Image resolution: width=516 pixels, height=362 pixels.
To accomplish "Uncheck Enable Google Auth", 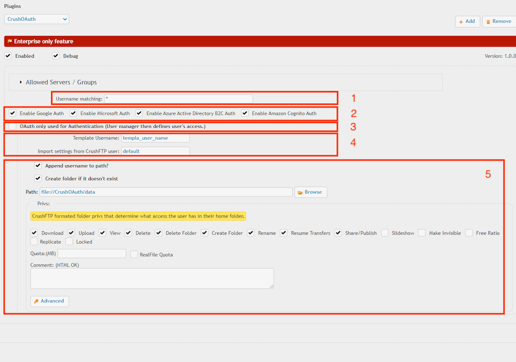I will (x=12, y=113).
